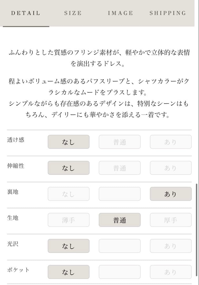Pick あり in ポケット row
This screenshot has height=285, width=199.
coord(171,272)
